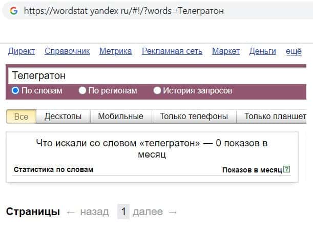Expand the ещё services menu
Screen dimensions: 313x232
pyautogui.click(x=294, y=51)
